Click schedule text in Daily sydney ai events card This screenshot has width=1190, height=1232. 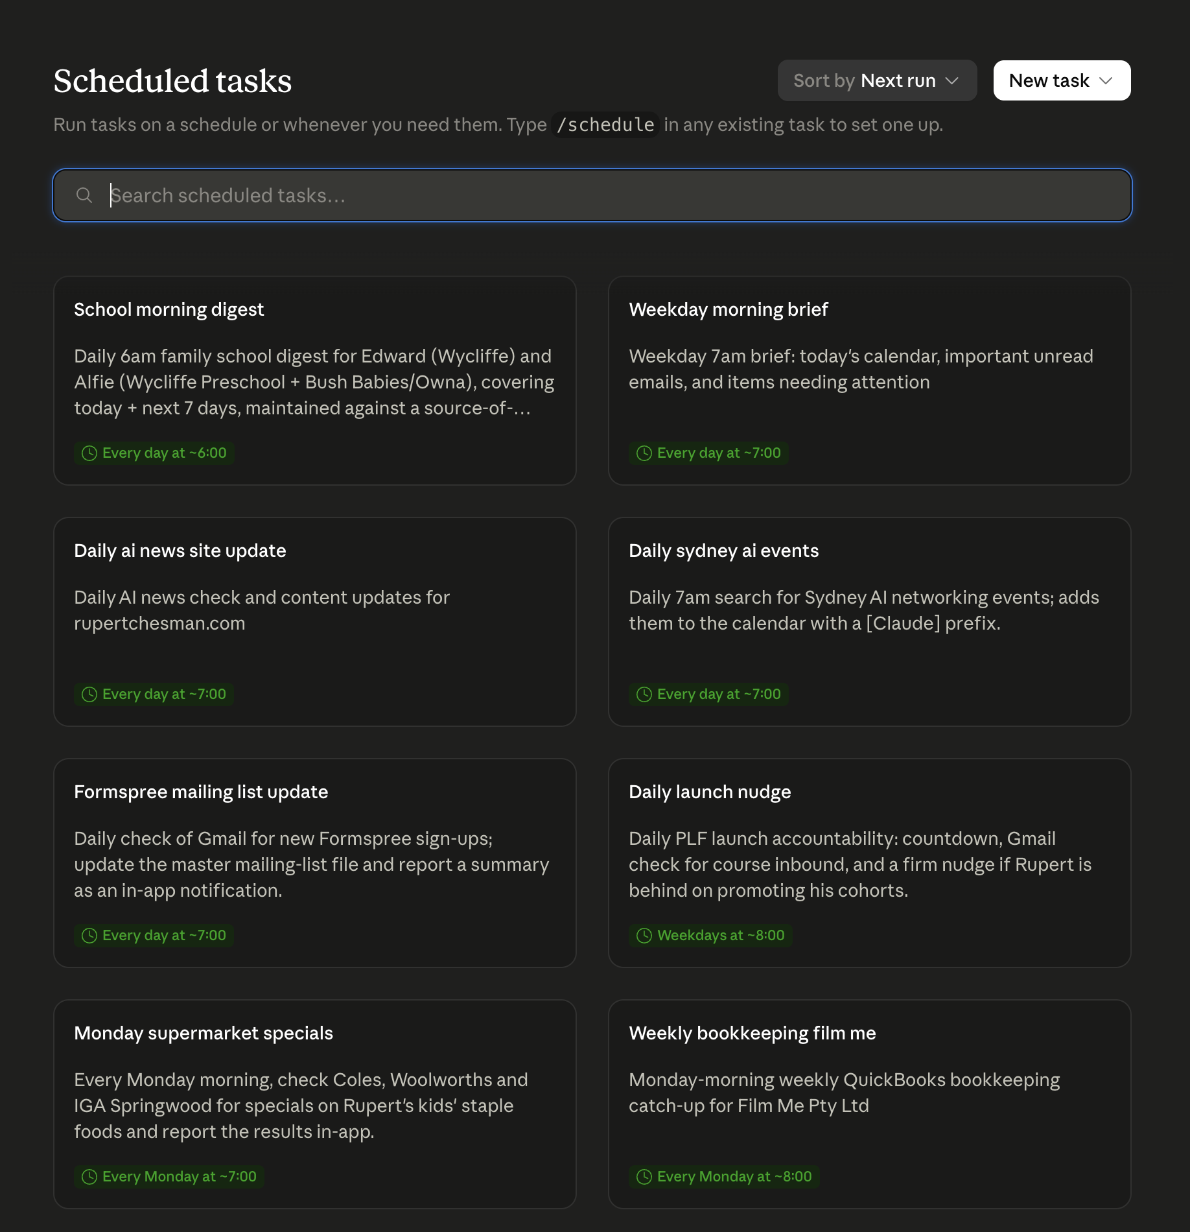click(719, 694)
